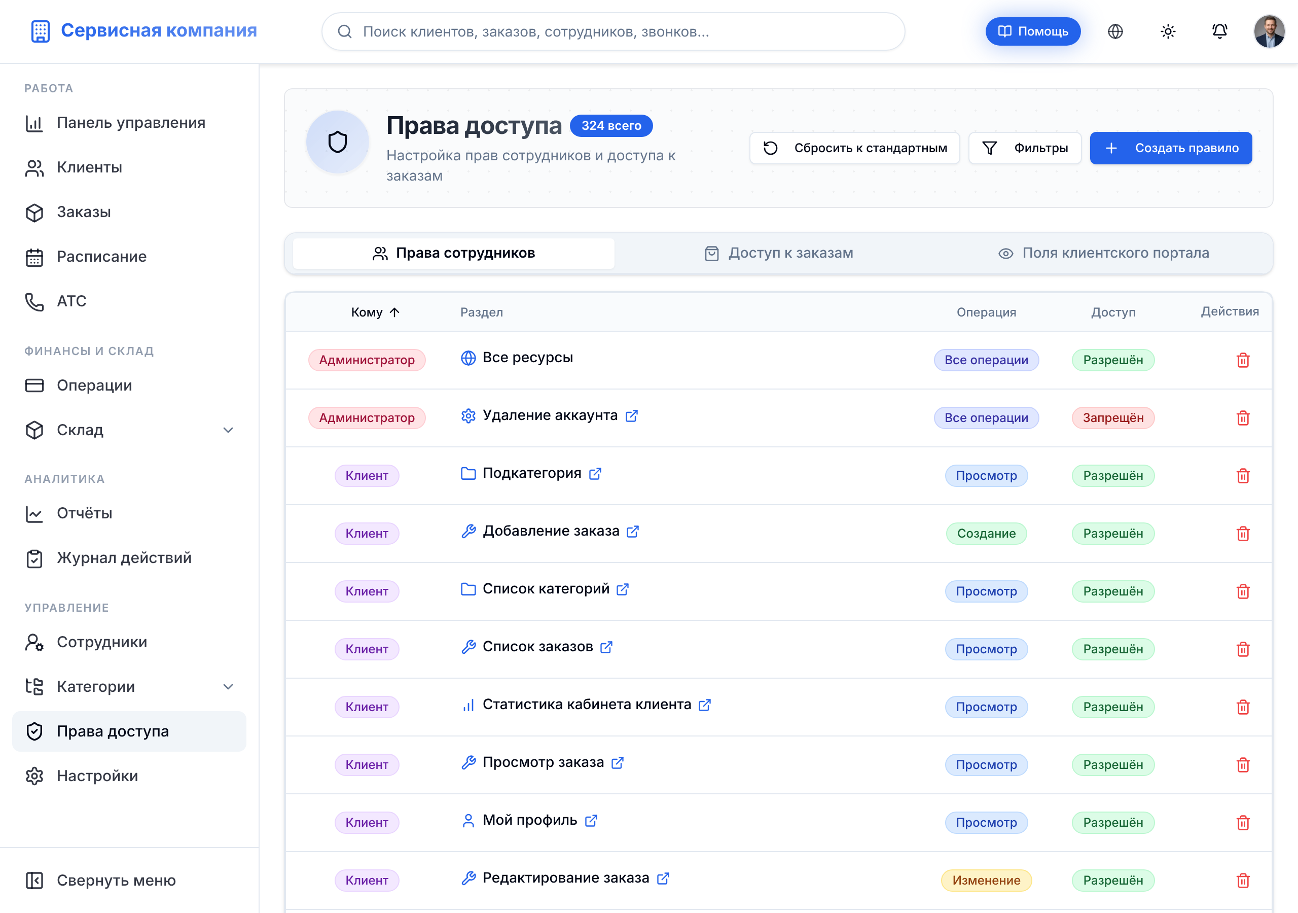Open the Фильтры panel

click(x=1024, y=148)
